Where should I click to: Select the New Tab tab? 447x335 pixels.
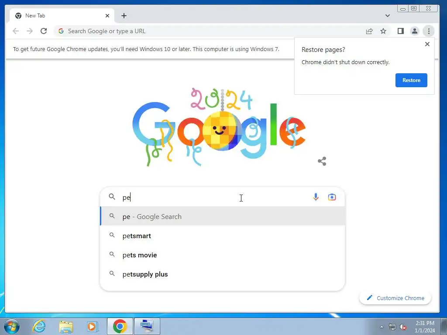[62, 16]
